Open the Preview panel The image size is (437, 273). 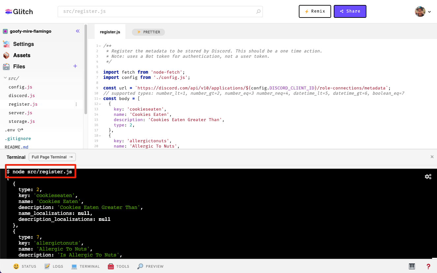pos(150,266)
